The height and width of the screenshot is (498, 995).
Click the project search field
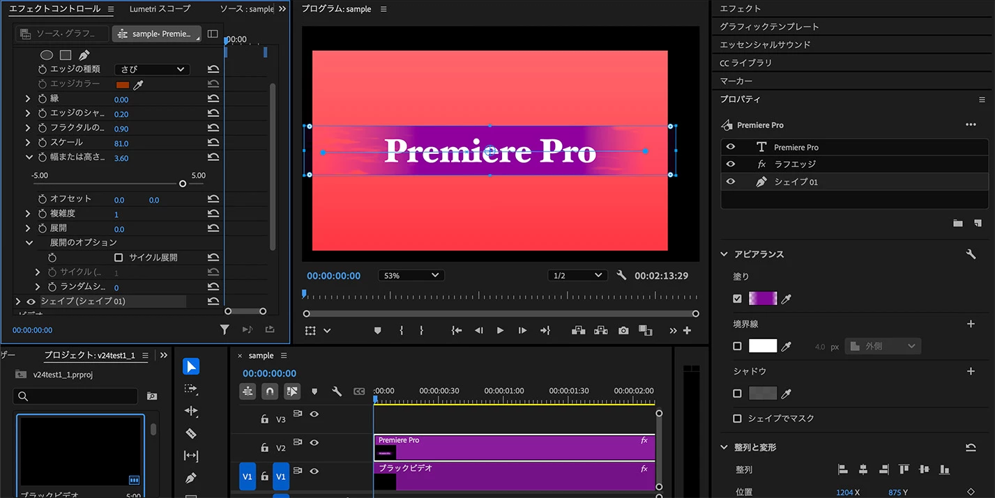point(75,396)
